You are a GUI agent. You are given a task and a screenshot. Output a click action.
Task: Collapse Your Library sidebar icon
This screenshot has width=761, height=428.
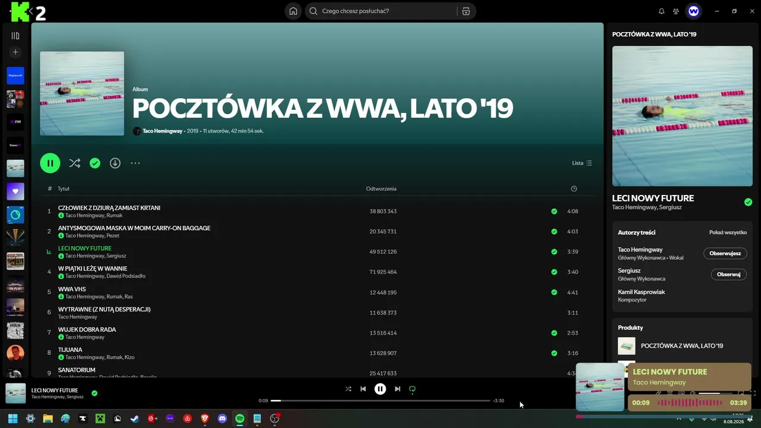(15, 36)
